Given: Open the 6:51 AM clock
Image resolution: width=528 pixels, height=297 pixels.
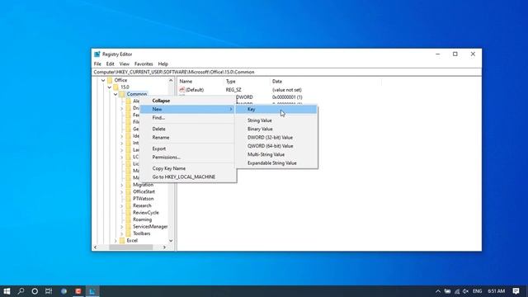Looking at the screenshot, I should point(497,291).
